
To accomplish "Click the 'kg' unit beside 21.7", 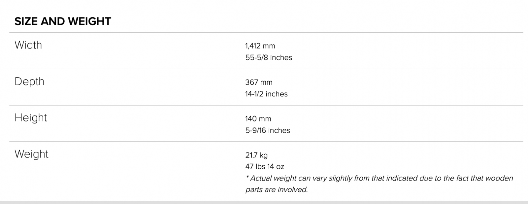I will (264, 155).
